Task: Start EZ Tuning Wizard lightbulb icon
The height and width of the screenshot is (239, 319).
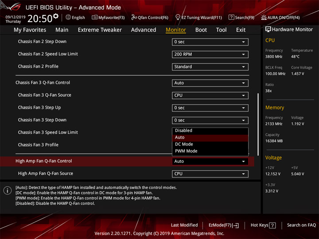Action: pos(178,17)
